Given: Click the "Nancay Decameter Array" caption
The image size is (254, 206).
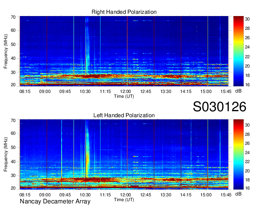Looking at the screenshot, I should (x=55, y=201).
